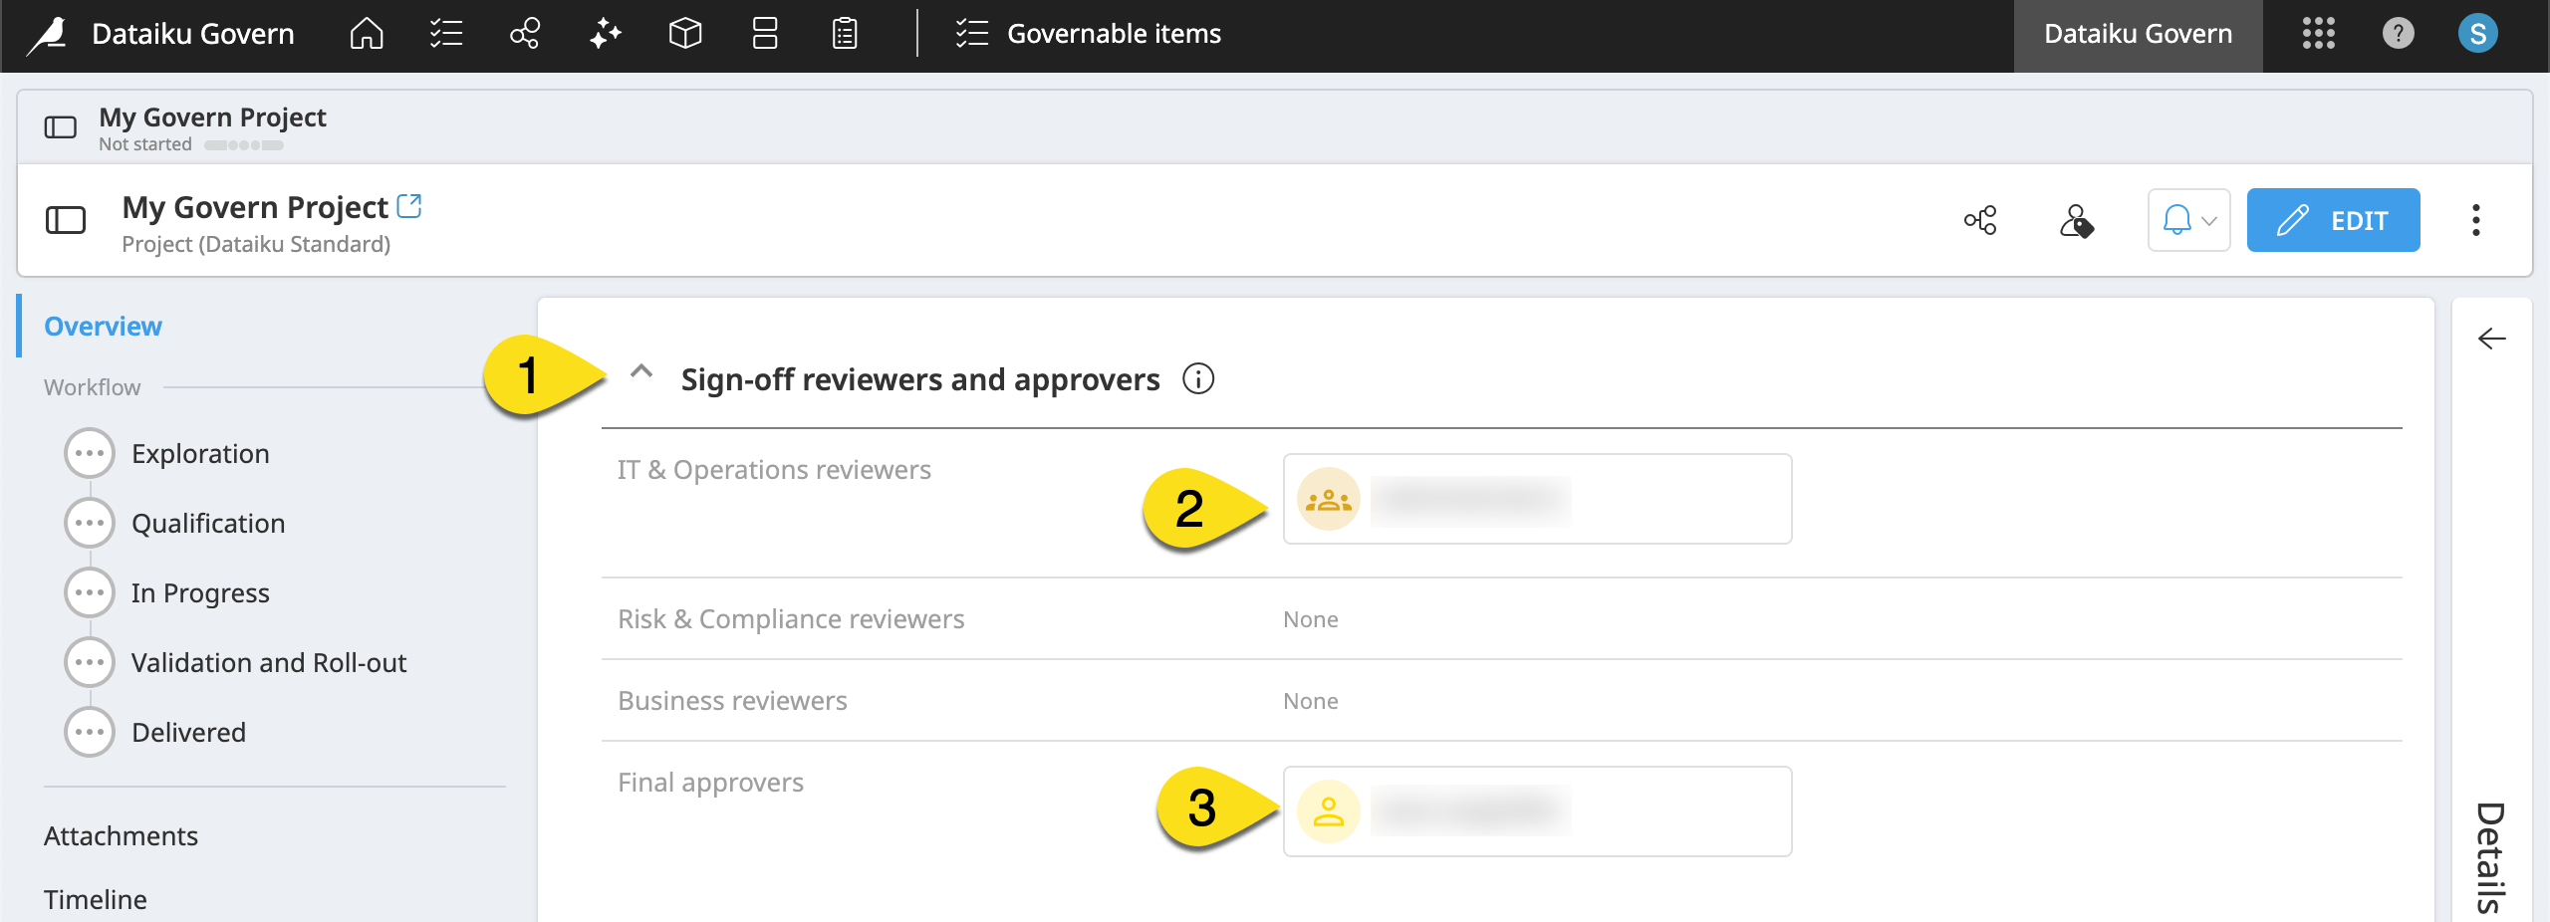Open the three-dot more actions menu
Screen dimensions: 2550x922
click(2476, 220)
